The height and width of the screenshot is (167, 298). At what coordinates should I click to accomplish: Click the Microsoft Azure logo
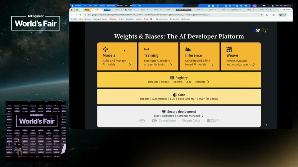pos(213,121)
